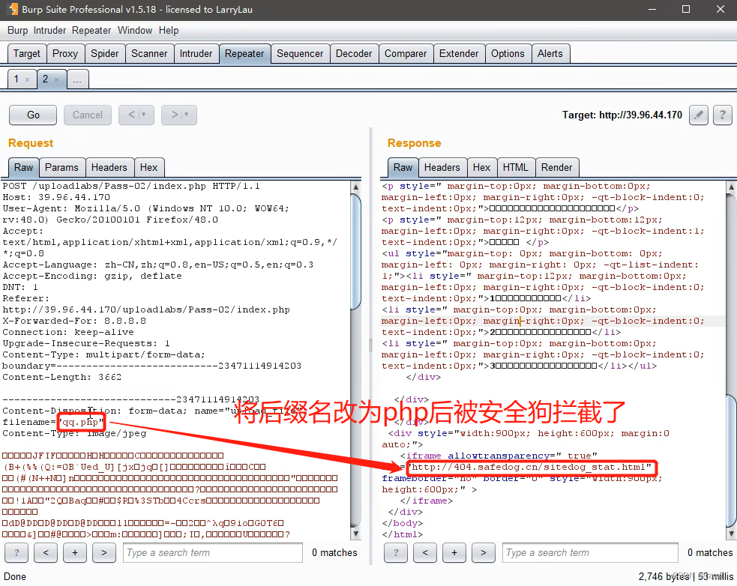Click the pencil edit target icon
Viewport: 737px width, 586px height.
(699, 115)
